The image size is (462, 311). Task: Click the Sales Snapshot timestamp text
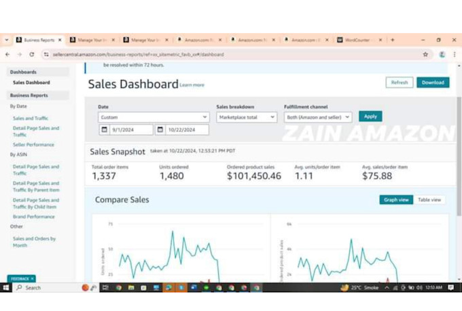point(193,151)
